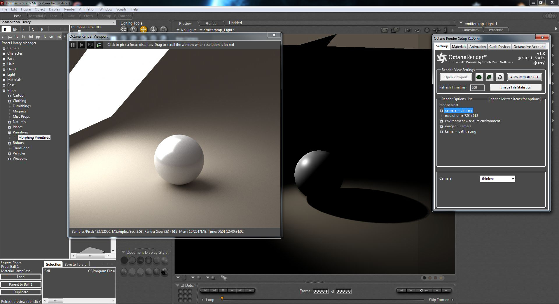Adjust the Thumbnail size slider

click(x=79, y=31)
